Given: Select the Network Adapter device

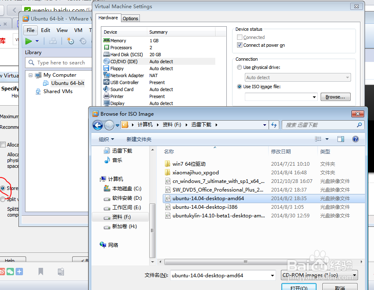Looking at the screenshot, I should (x=159, y=75).
